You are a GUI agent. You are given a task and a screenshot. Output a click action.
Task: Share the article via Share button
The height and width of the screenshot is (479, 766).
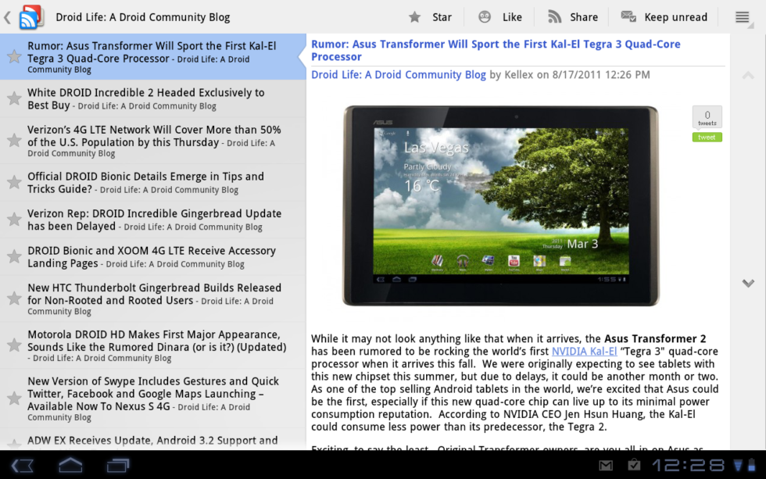coord(573,17)
